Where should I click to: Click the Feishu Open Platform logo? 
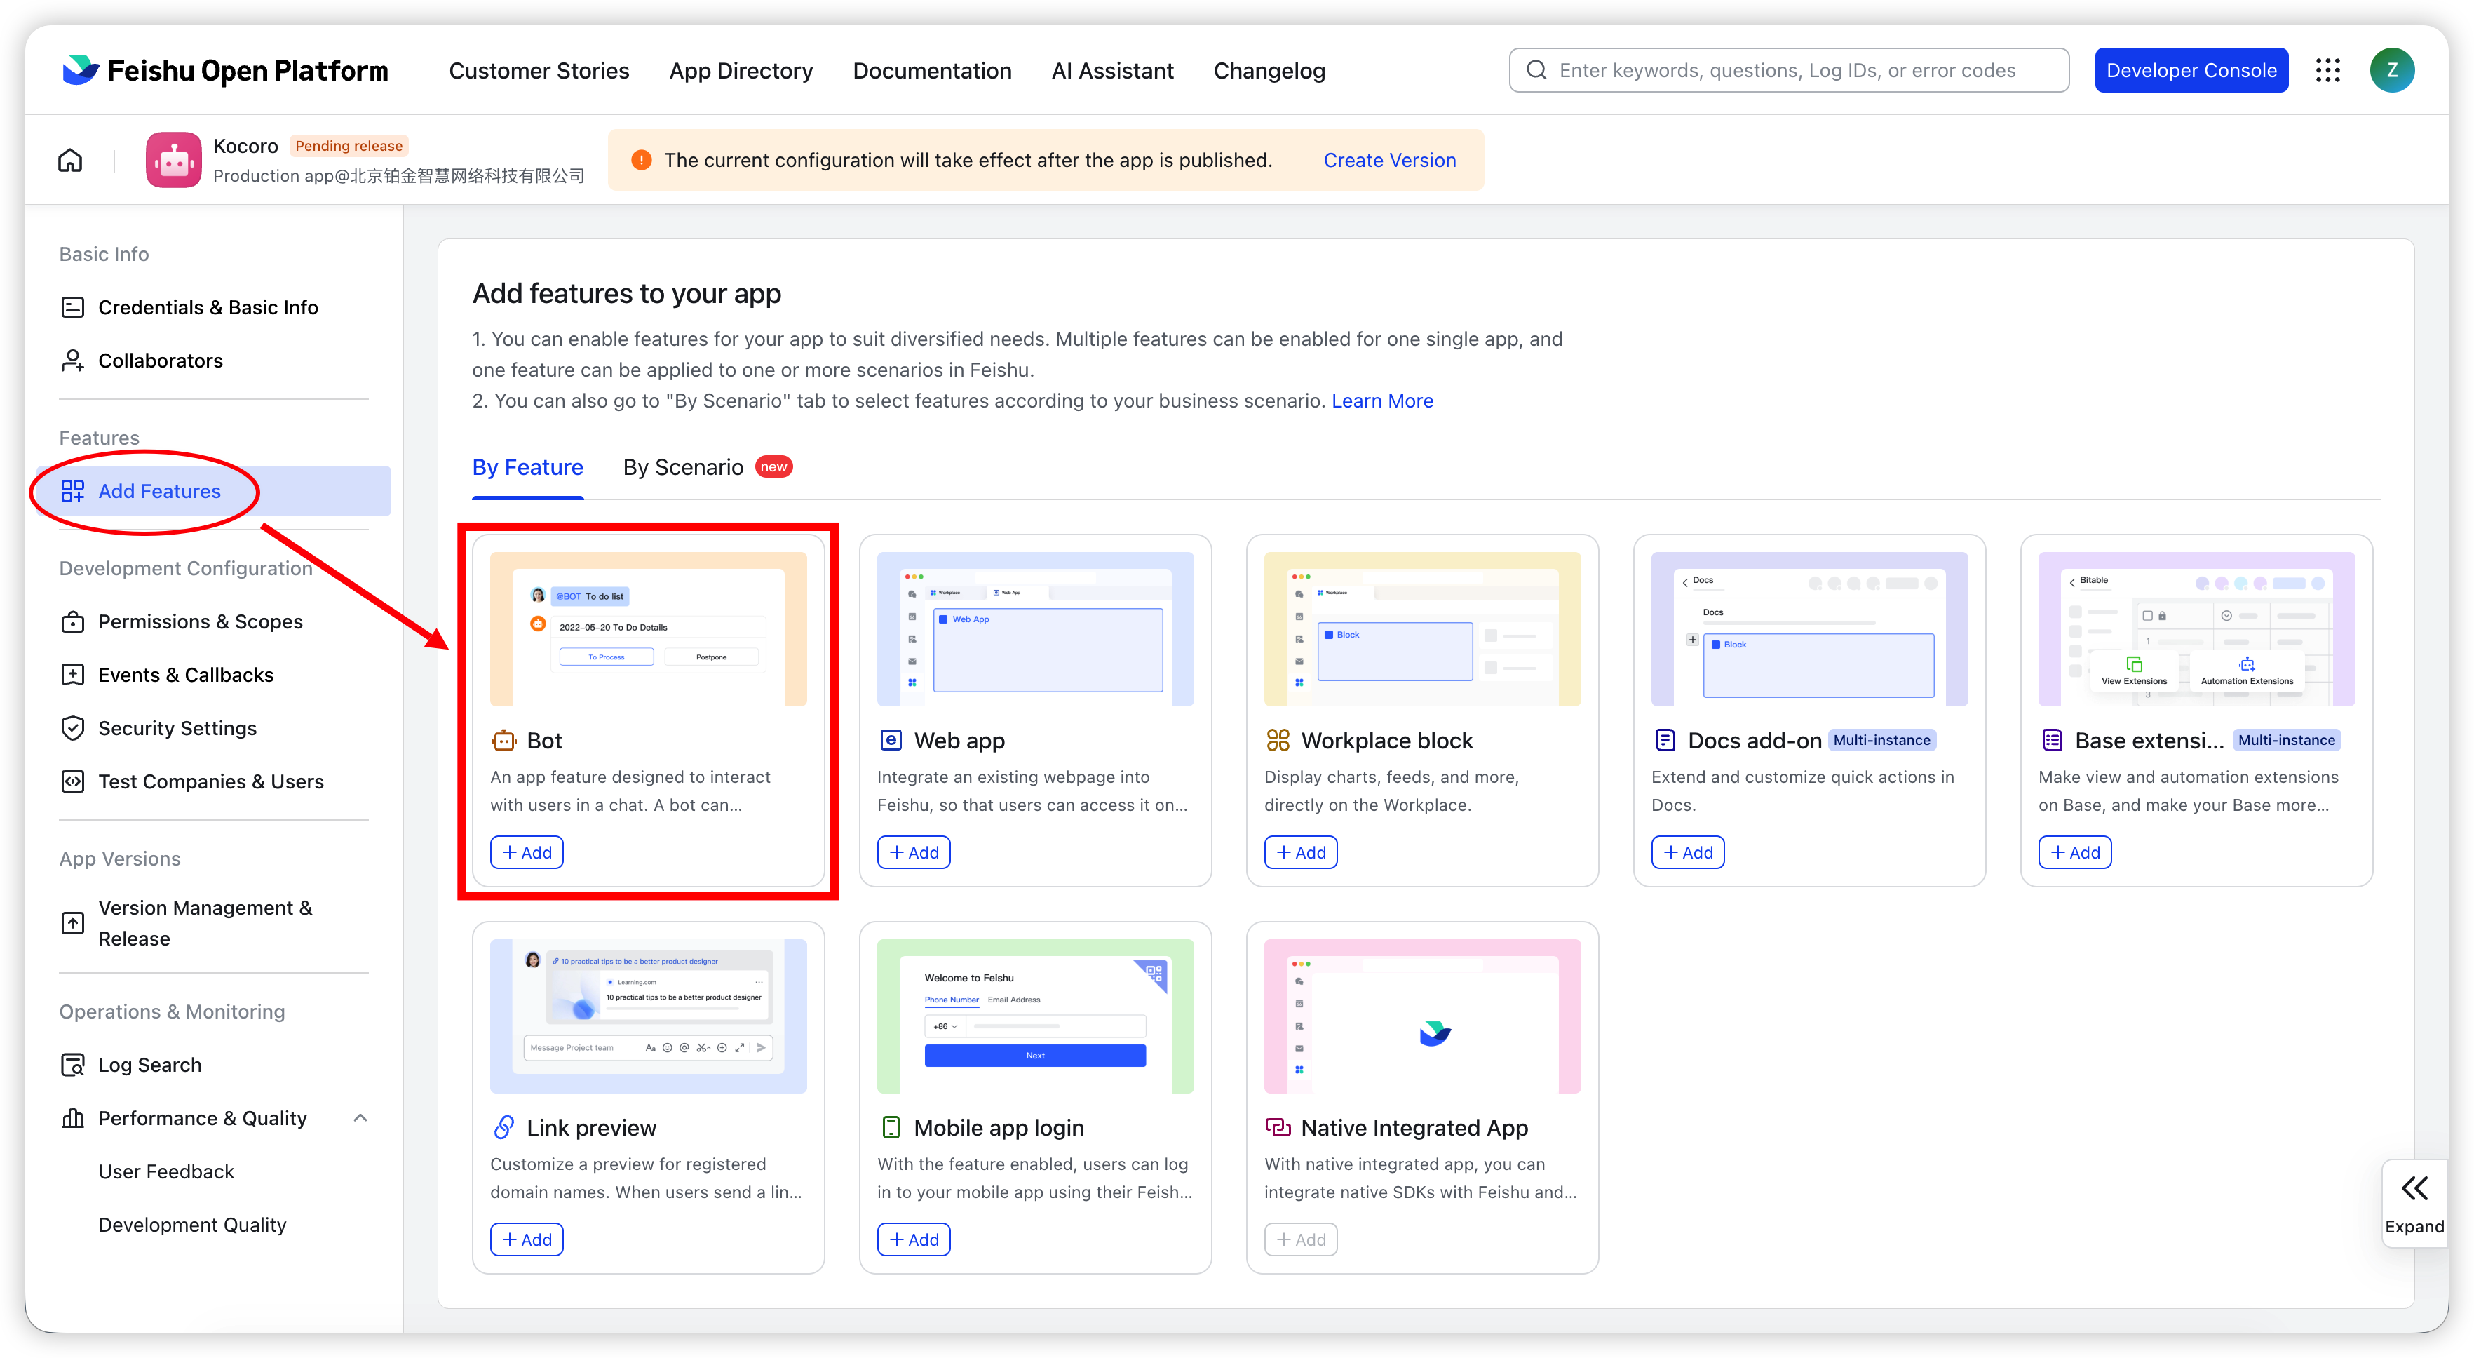tap(226, 70)
